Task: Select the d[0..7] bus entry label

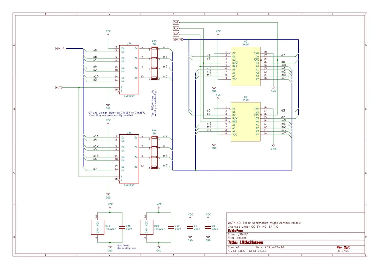Action: click(178, 39)
